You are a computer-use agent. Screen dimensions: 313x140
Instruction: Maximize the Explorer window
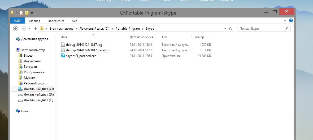(275, 12)
